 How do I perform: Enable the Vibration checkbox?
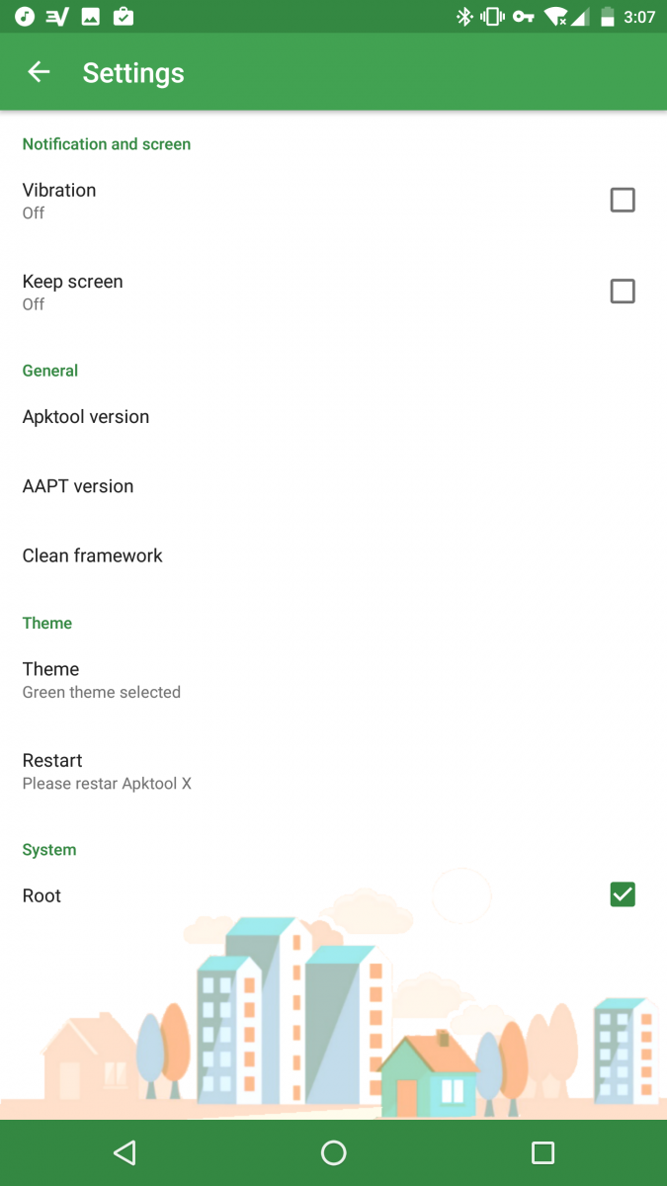(623, 200)
